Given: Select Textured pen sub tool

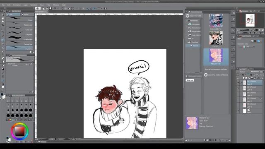Looking at the screenshot, I should click(19, 43).
